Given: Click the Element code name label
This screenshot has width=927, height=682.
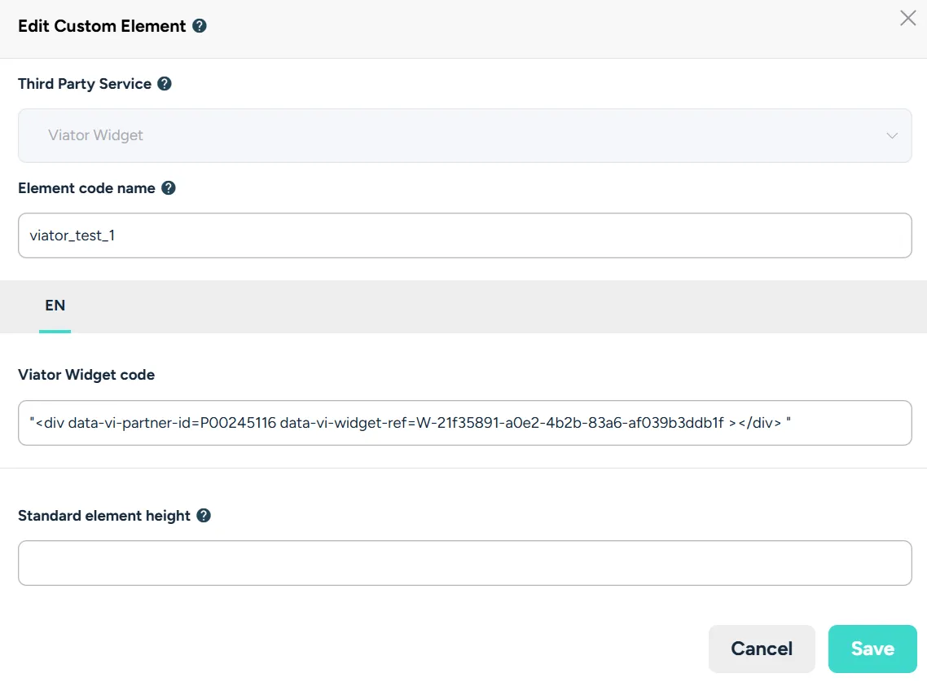Looking at the screenshot, I should [86, 188].
